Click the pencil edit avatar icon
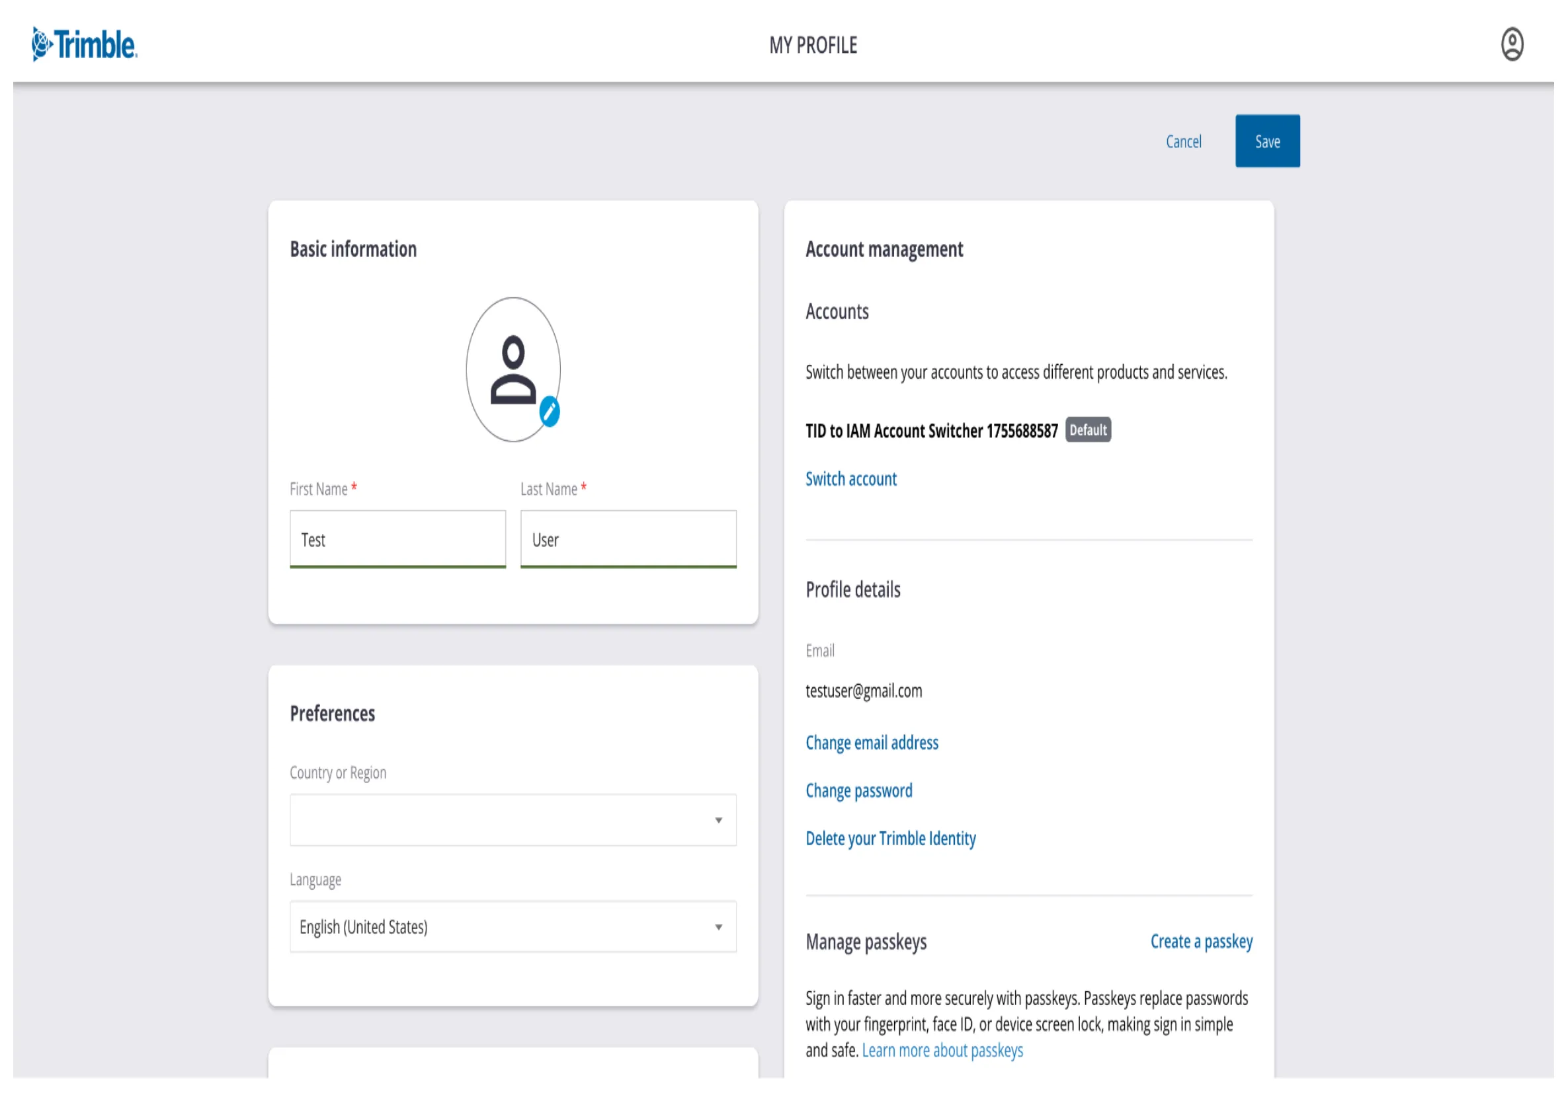Viewport: 1566px width, 1101px height. click(x=549, y=412)
